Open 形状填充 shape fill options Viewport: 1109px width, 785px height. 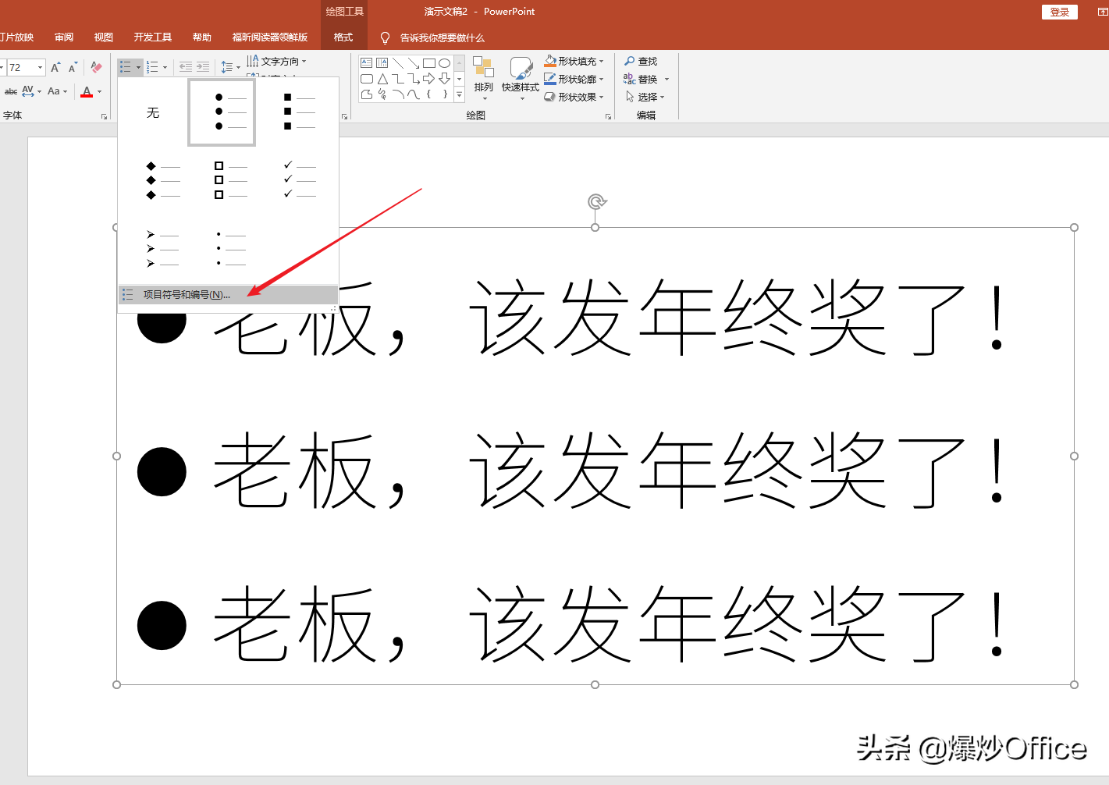(x=574, y=61)
